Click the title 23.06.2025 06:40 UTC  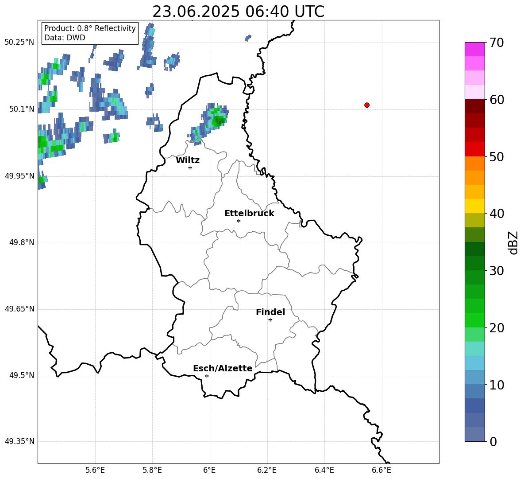coord(238,12)
